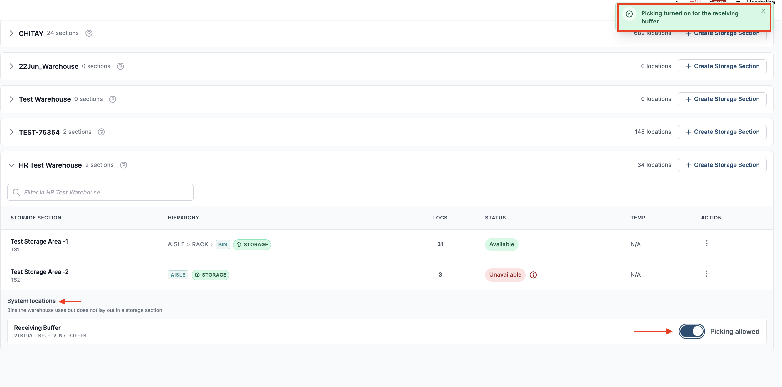Open actions menu for Test Storage Area -2
Image resolution: width=782 pixels, height=387 pixels.
[706, 274]
